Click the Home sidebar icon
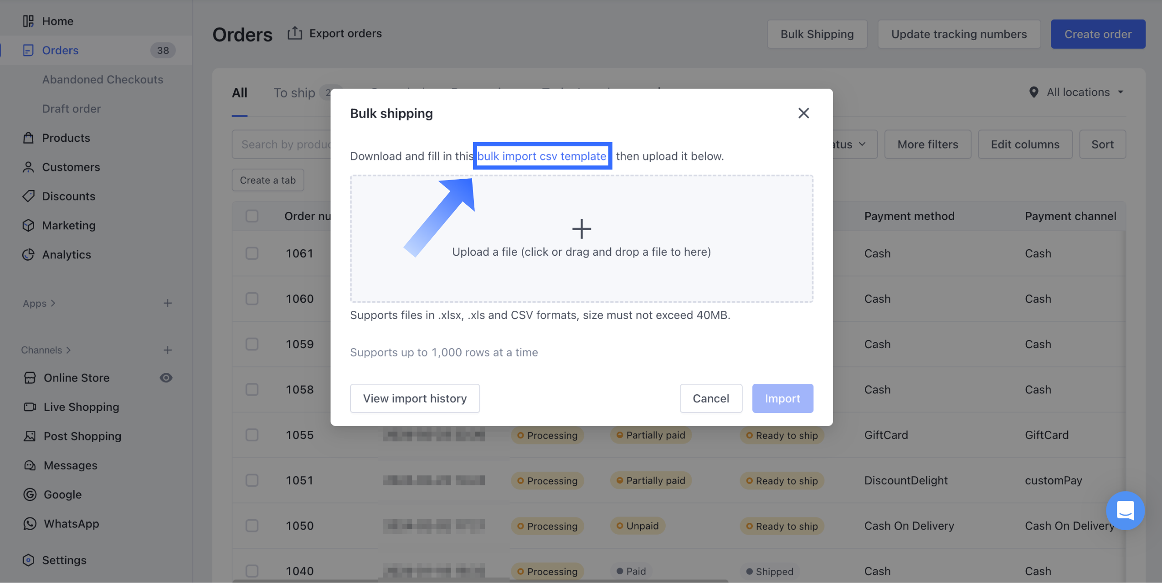Viewport: 1162px width, 583px height. click(x=28, y=21)
